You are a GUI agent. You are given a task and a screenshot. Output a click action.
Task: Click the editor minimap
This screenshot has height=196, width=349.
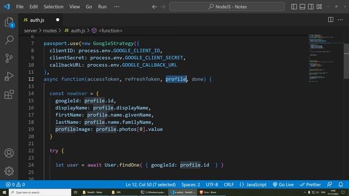pyautogui.click(x=326, y=58)
